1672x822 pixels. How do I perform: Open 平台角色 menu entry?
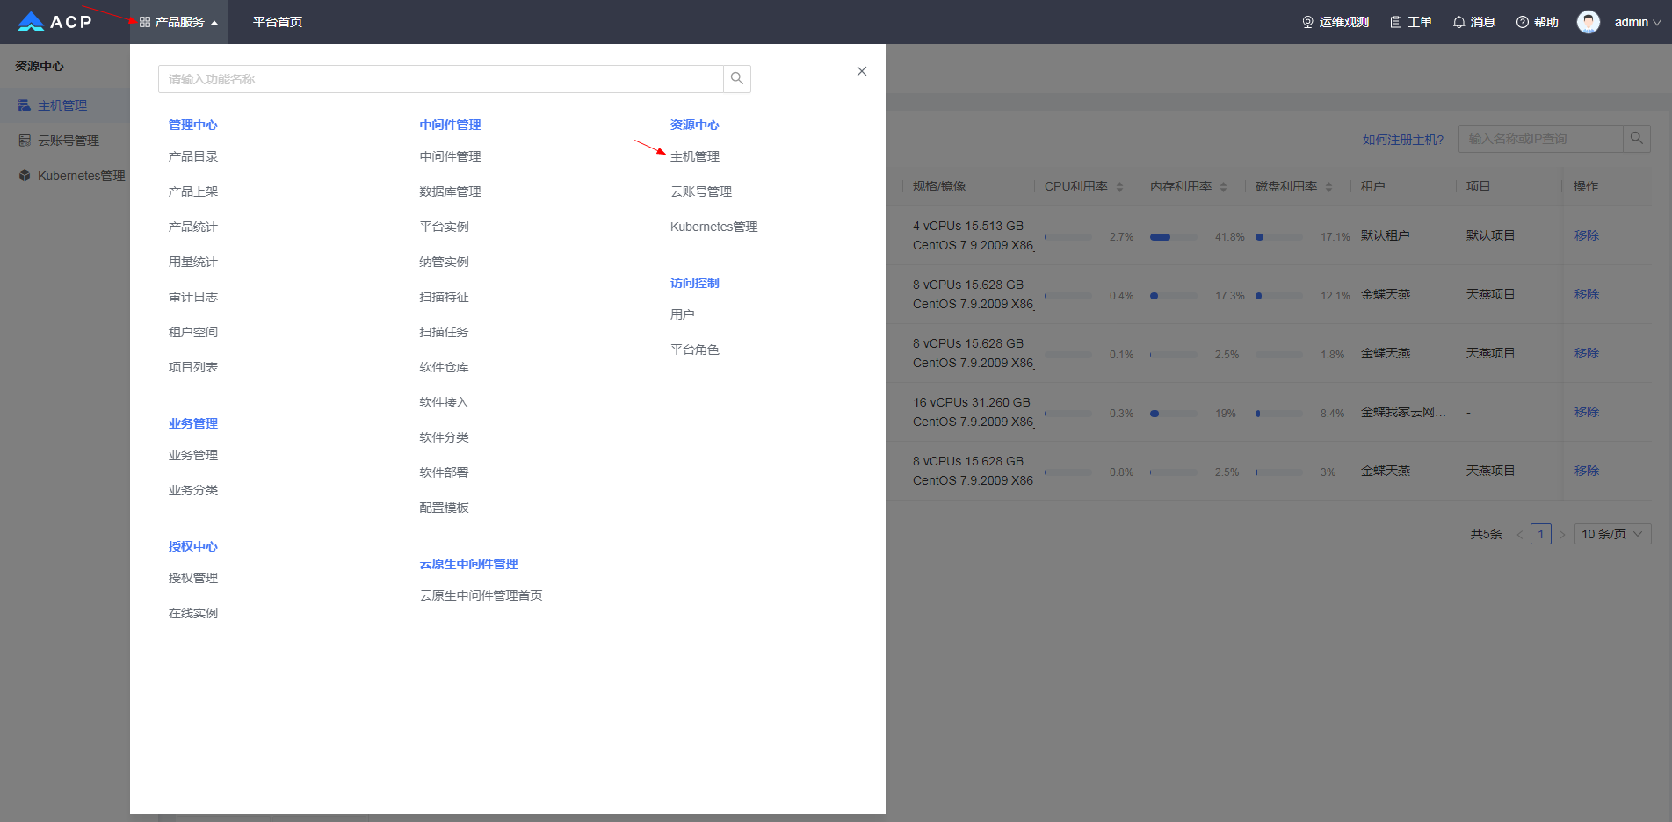695,350
